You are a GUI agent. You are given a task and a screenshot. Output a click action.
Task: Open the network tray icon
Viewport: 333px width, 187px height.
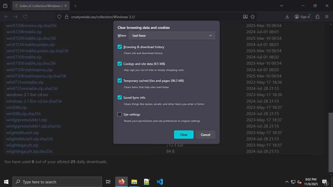293,182
